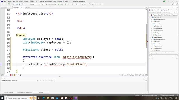Click the Поиск search box in title bar
Image resolution: width=179 pixels, height=100 pixels.
click(66, 1)
